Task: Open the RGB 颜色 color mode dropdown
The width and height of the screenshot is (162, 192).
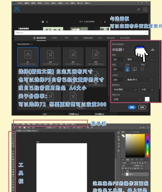Action: pyautogui.click(x=125, y=90)
